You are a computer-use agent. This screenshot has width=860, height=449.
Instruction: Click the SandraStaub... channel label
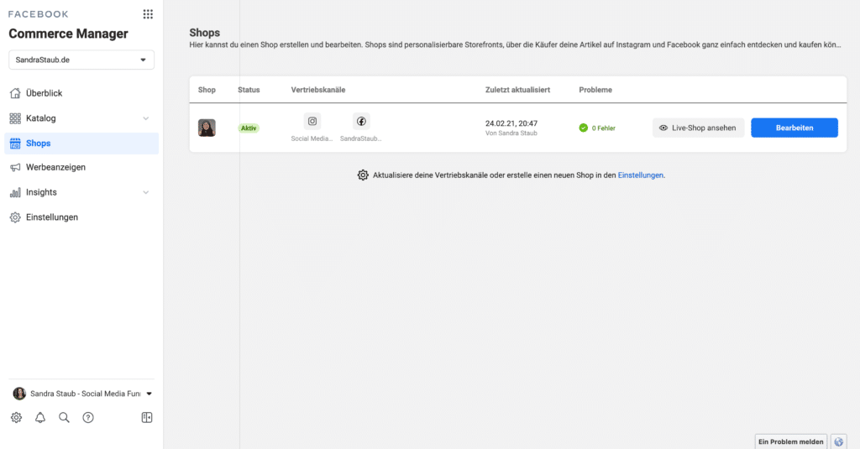[x=360, y=138]
